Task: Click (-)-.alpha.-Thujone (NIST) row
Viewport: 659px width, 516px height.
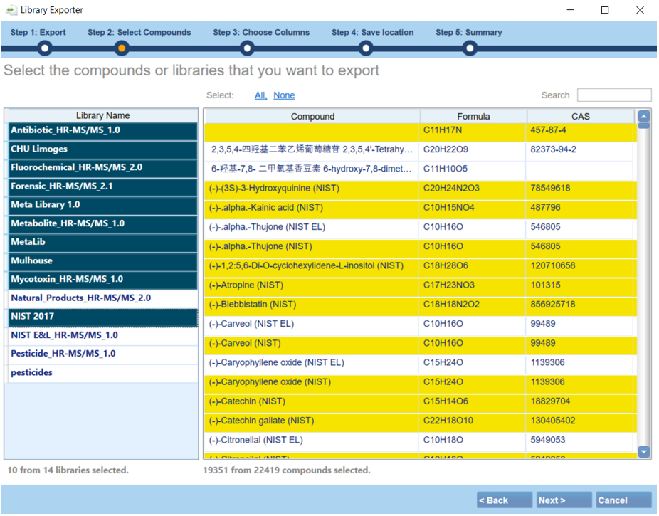Action: (421, 248)
